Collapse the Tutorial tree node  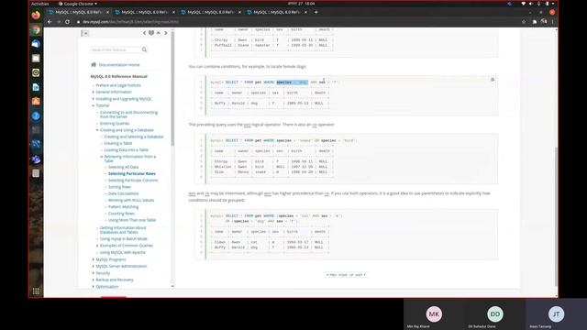[94, 105]
